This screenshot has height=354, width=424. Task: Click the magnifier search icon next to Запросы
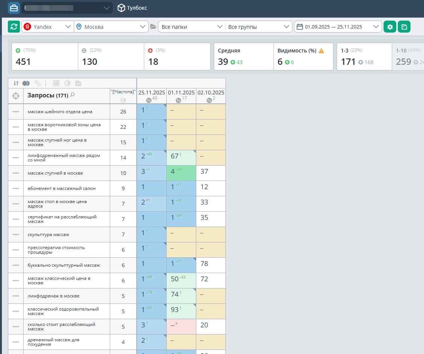click(72, 95)
